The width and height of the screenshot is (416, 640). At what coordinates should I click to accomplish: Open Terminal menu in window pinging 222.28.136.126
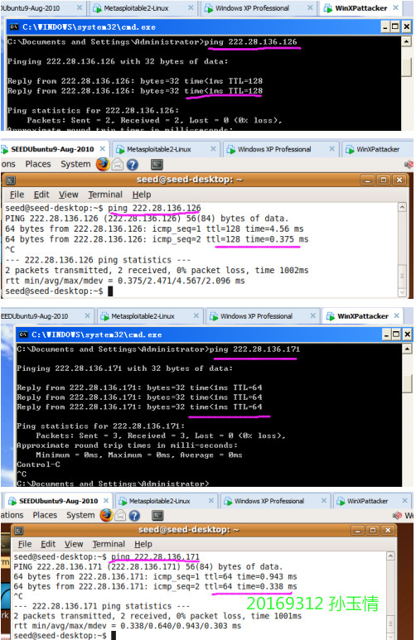pyautogui.click(x=105, y=195)
